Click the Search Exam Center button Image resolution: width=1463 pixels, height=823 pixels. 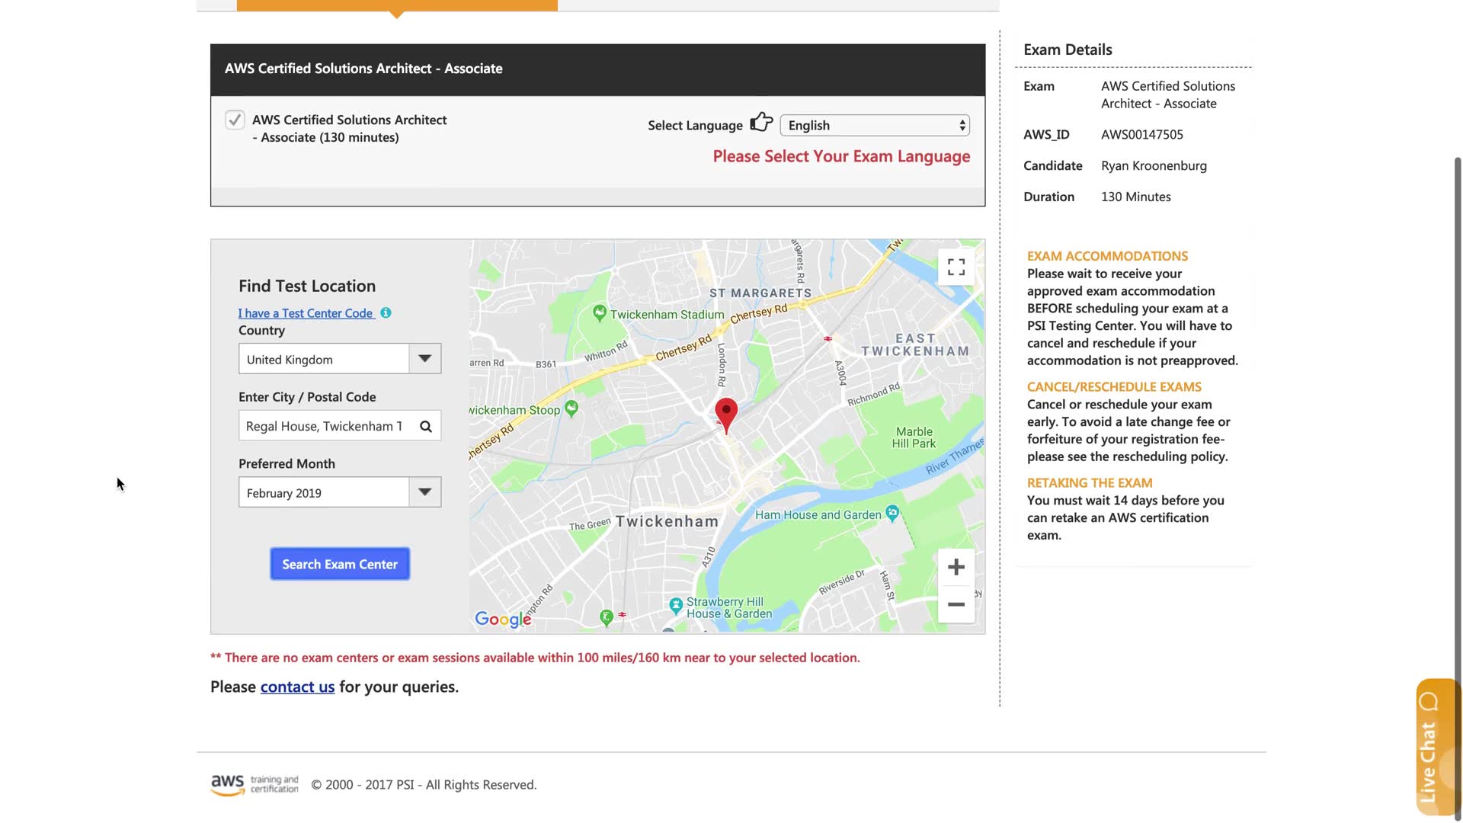340,564
